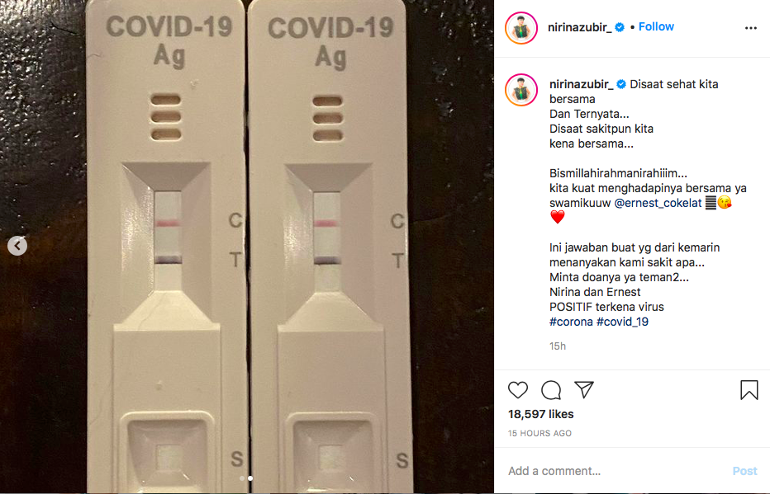Share post with the paper plane icon
Image resolution: width=770 pixels, height=494 pixels.
pos(584,389)
